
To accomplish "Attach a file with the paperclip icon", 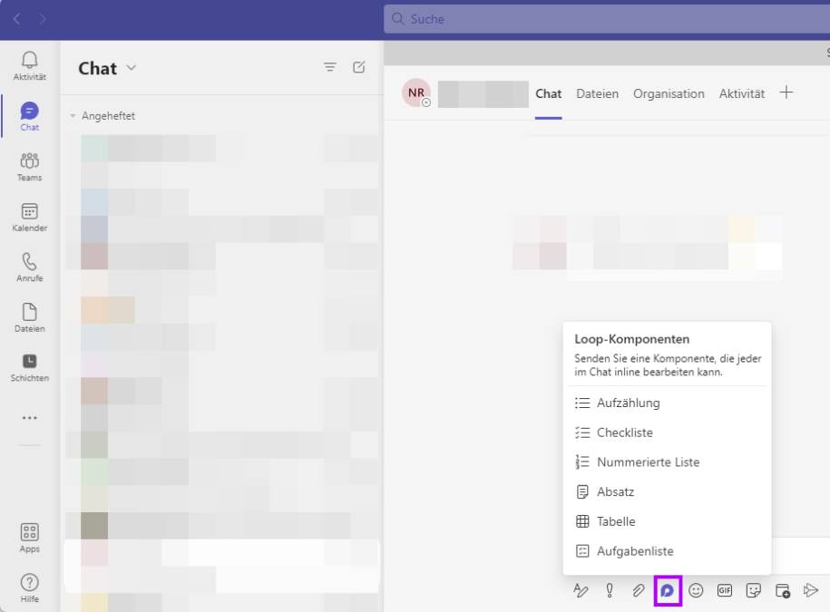I will [637, 589].
